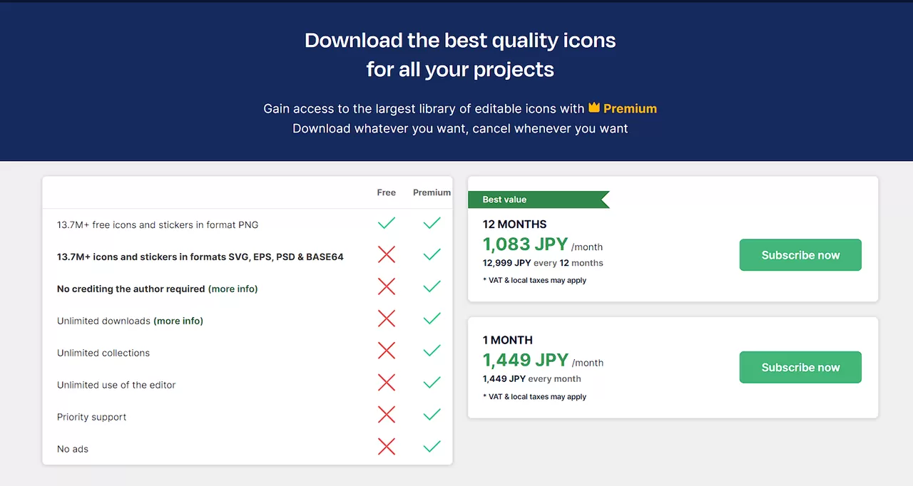The image size is (913, 486).
Task: Click the red X for Unlimited use of the editor
Action: [386, 383]
